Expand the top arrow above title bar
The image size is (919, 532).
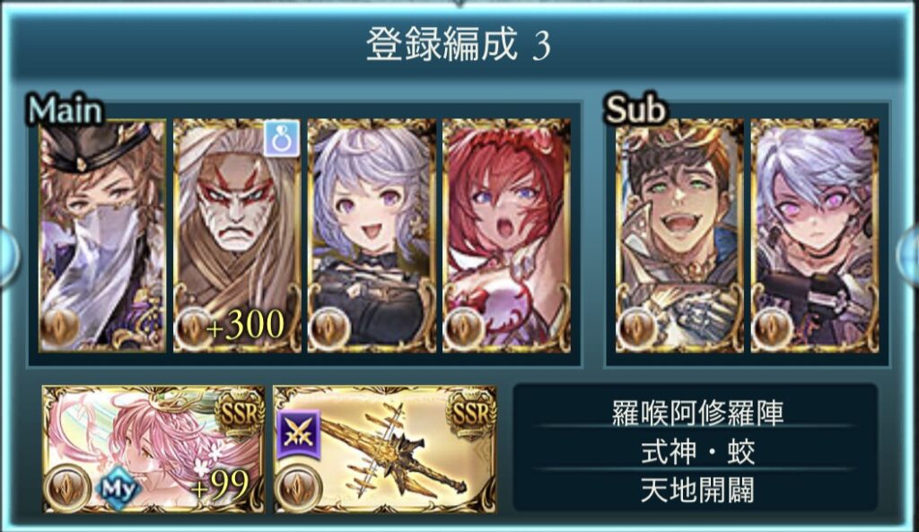coord(459,4)
